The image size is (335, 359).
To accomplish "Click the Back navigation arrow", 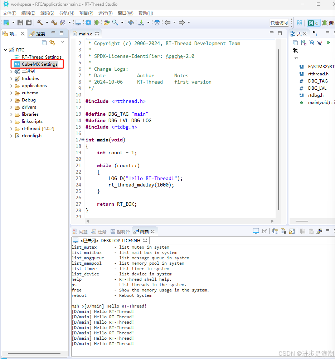I will (x=168, y=22).
